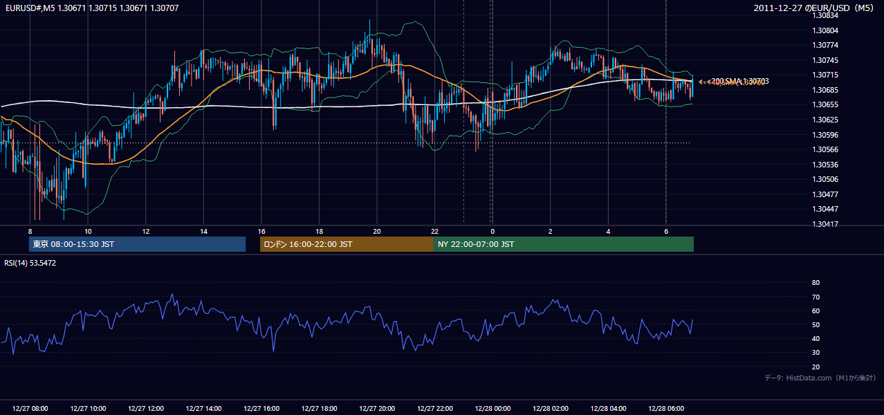
Task: Click the 12/27 18:00 time label
Action: pos(319,409)
